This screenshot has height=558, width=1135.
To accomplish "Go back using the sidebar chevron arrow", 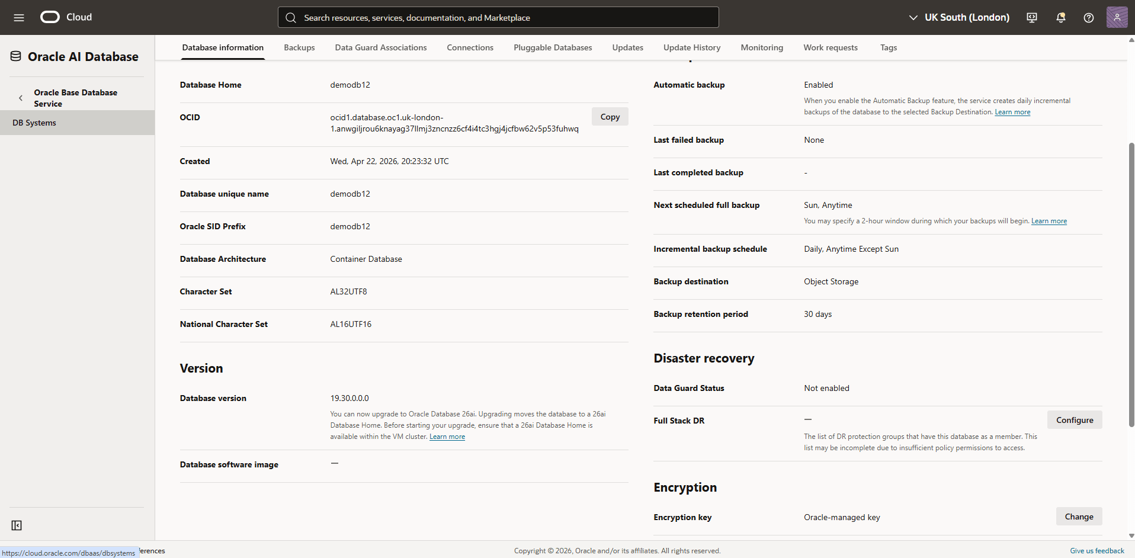I will [21, 98].
